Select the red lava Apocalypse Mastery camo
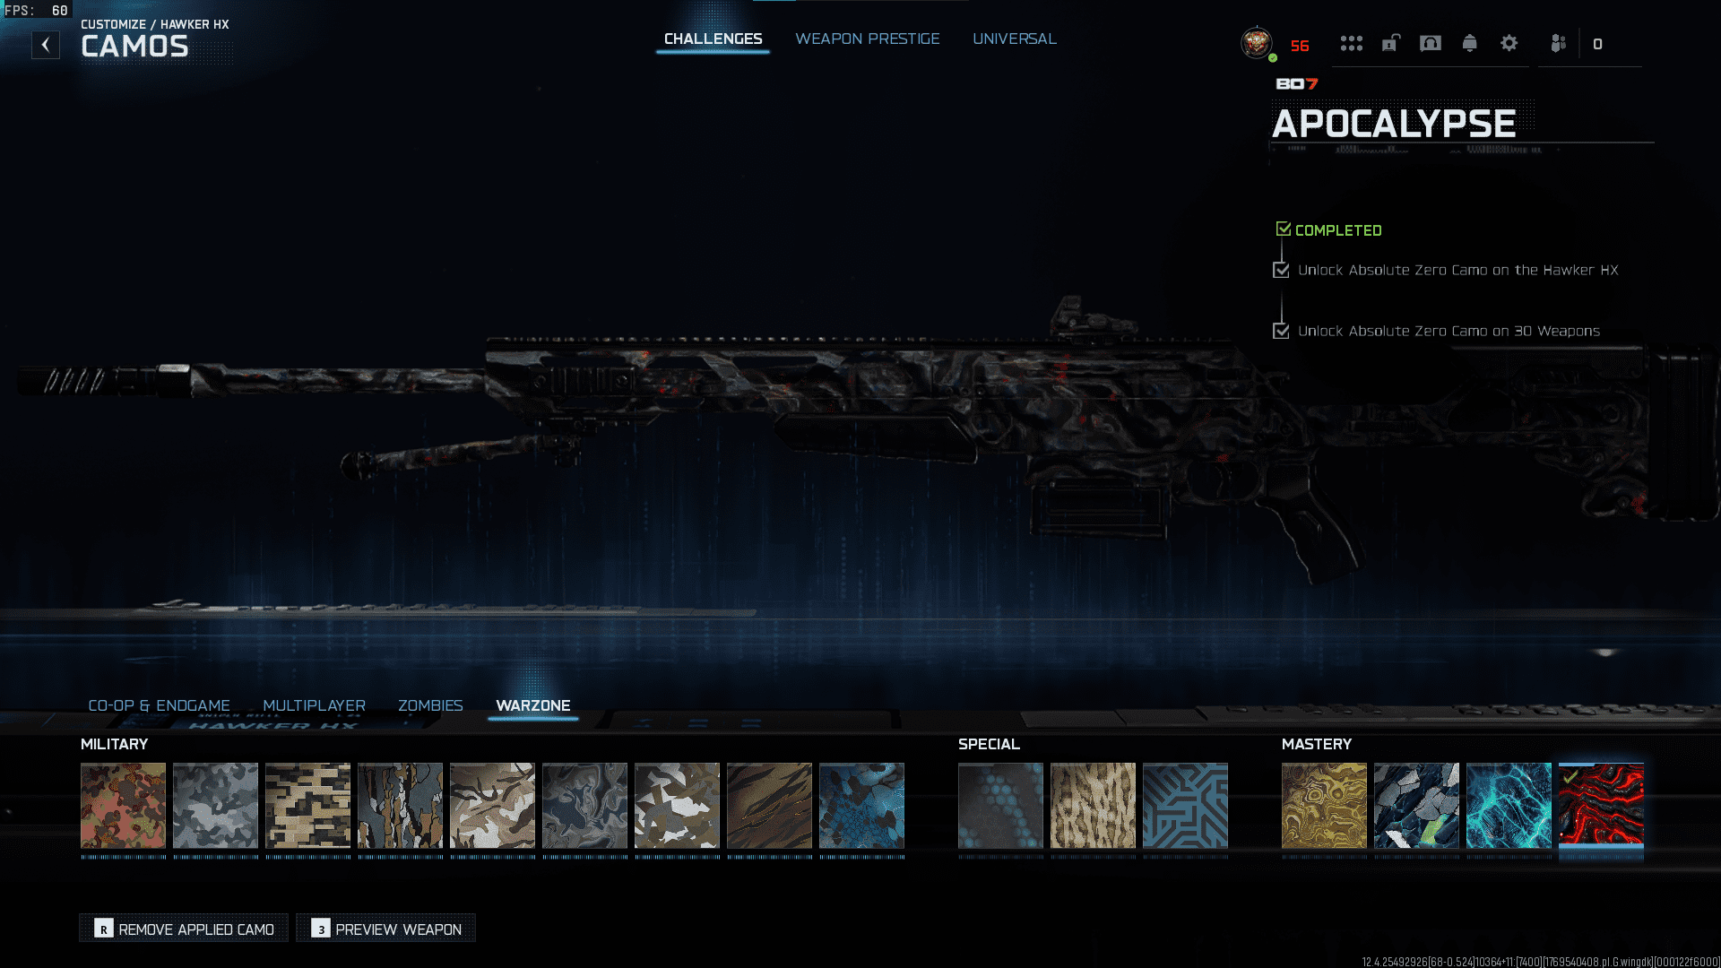Viewport: 1721px width, 968px height. click(1602, 806)
